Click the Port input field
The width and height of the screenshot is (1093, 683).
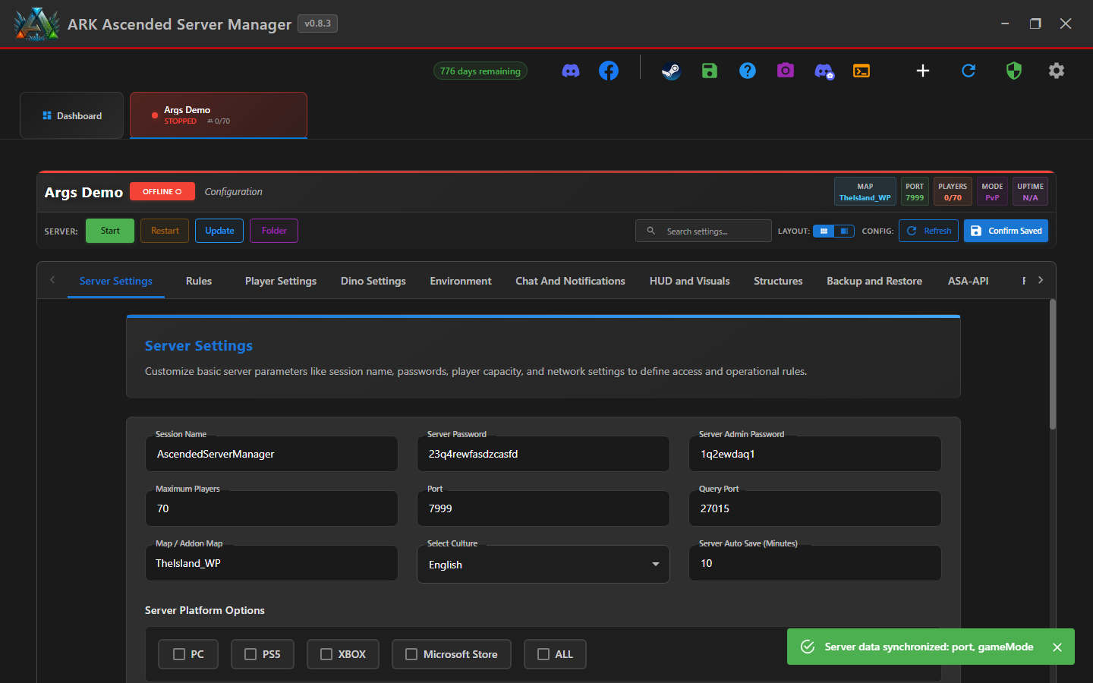543,508
